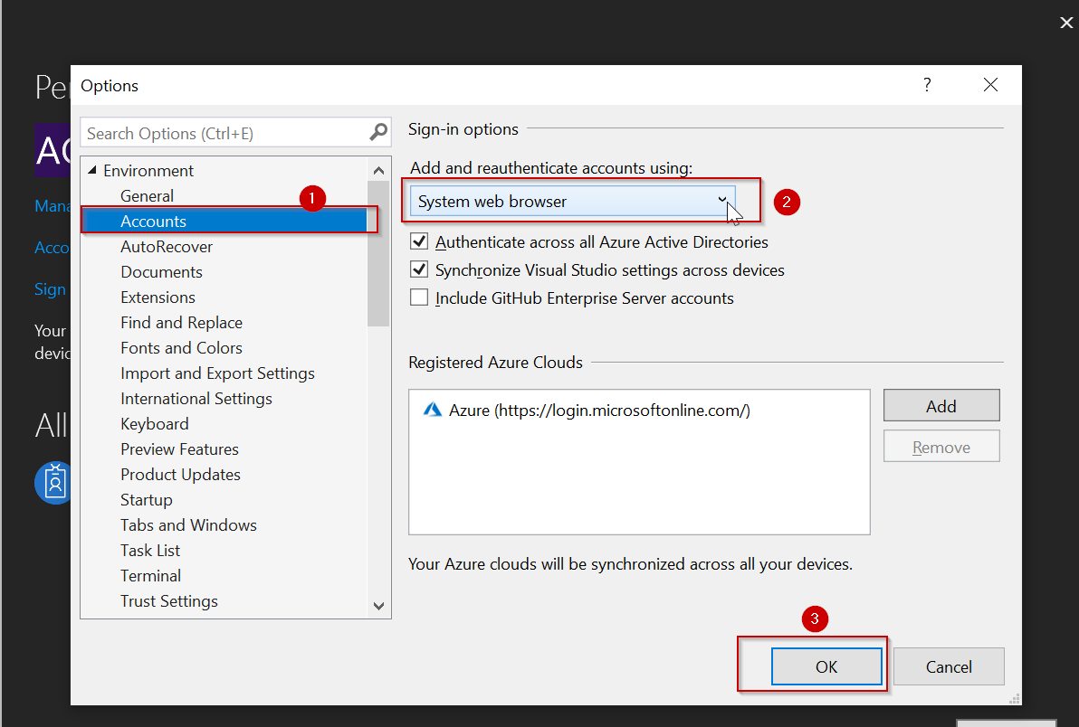Open Find and Replace settings
The height and width of the screenshot is (727, 1079).
tap(182, 322)
